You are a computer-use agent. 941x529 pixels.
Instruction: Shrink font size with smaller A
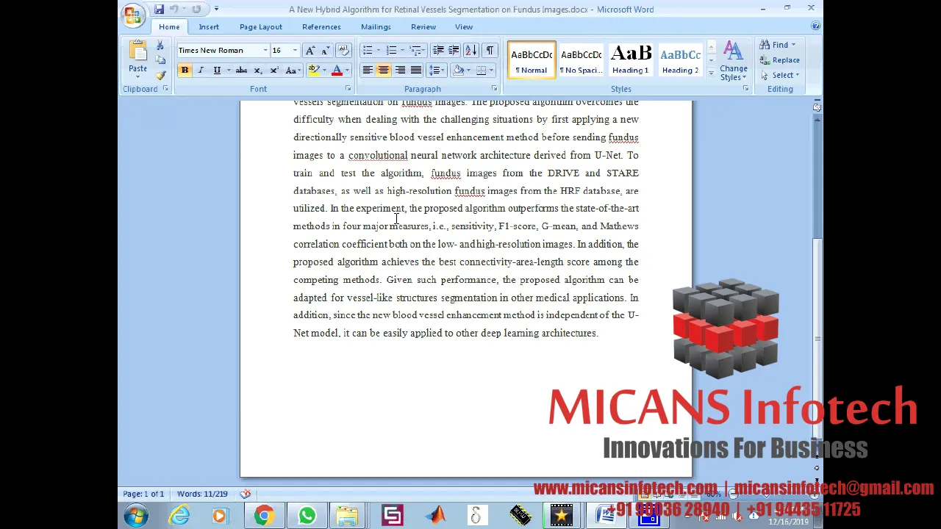pos(324,51)
